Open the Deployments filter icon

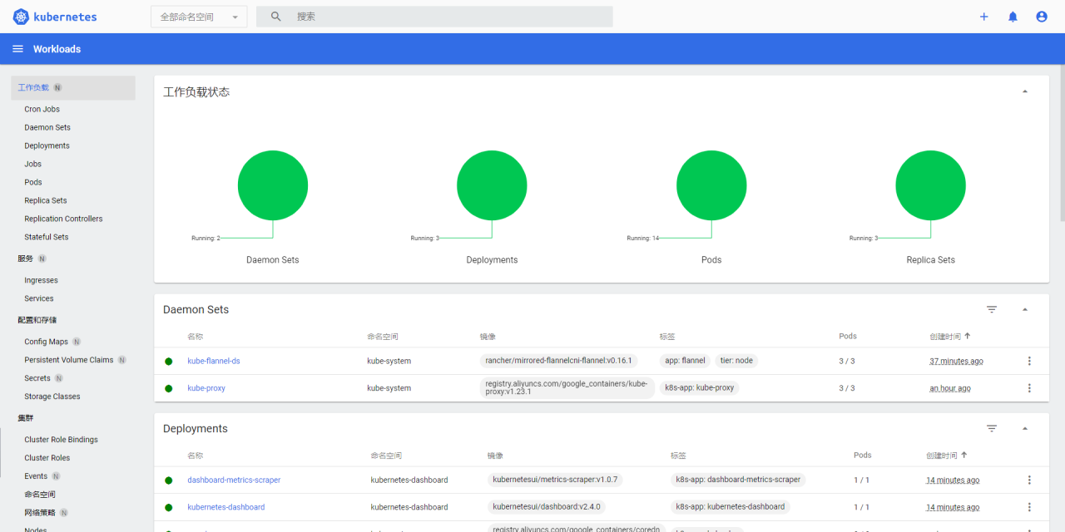(x=992, y=428)
